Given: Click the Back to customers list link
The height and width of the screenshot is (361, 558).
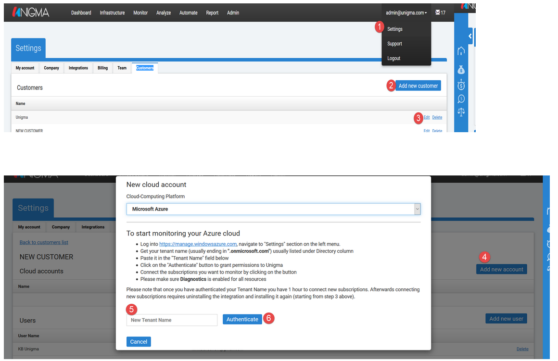Looking at the screenshot, I should pyautogui.click(x=44, y=242).
